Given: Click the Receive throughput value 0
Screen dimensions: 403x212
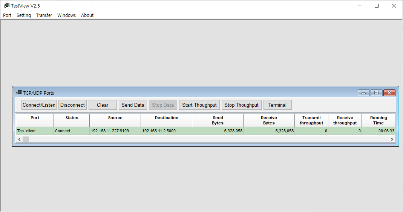Looking at the screenshot, I should pos(360,131).
